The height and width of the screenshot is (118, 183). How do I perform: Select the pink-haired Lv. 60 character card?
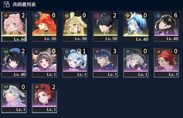14,27
